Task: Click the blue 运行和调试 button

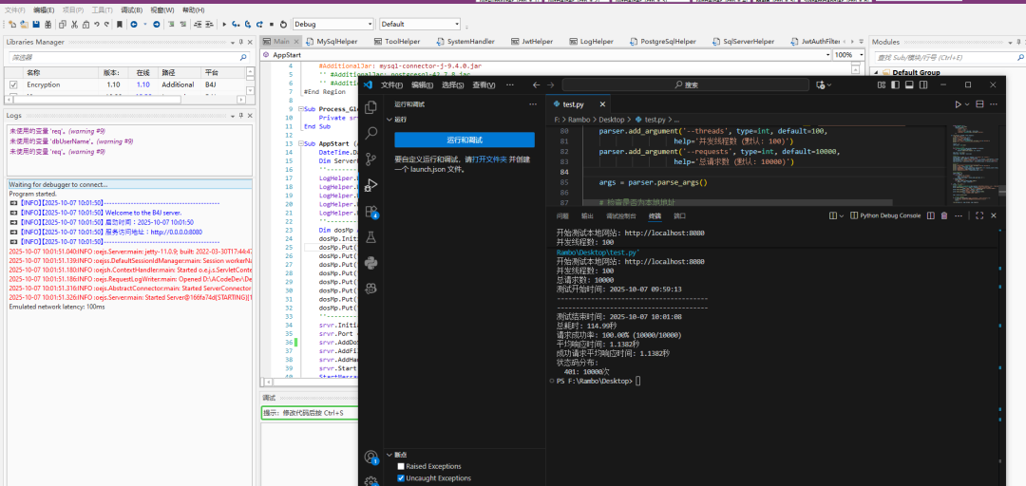Action: point(464,140)
